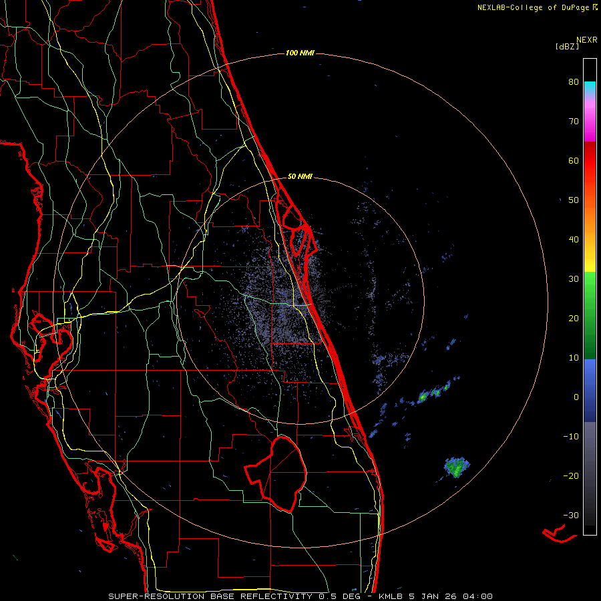Click the 100 NMI range ring label
The height and width of the screenshot is (601, 601).
[300, 53]
